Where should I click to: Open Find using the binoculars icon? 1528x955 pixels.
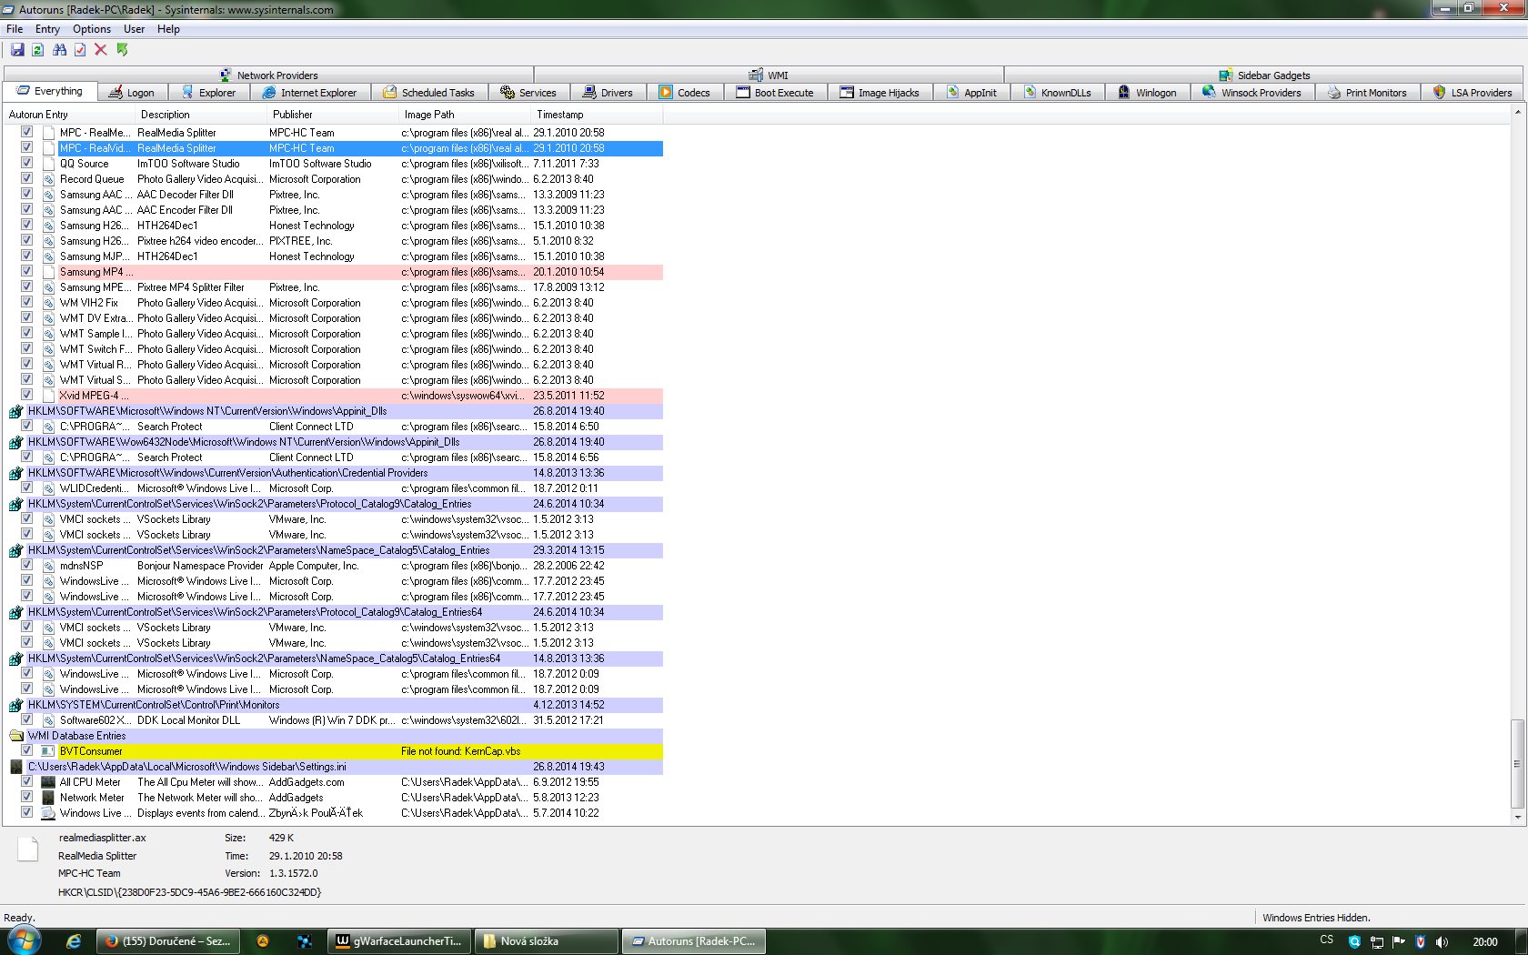60,50
